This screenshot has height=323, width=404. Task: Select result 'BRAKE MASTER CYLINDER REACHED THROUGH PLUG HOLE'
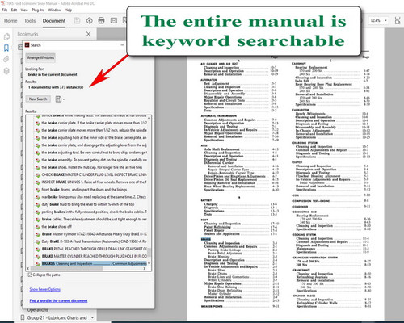[x=94, y=256]
